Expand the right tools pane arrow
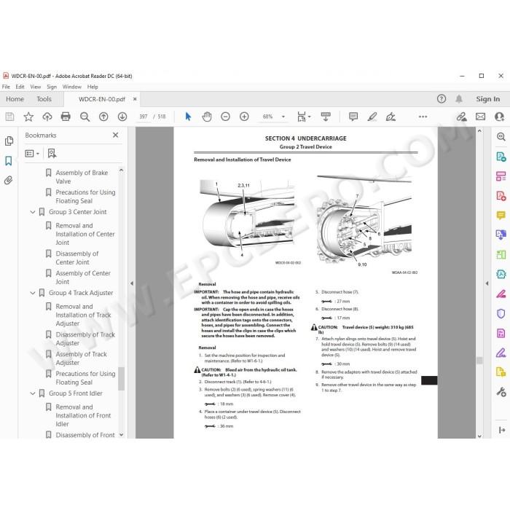The width and height of the screenshot is (510, 510). click(x=487, y=283)
